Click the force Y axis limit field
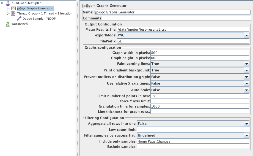The image size is (253, 156). pyautogui.click(x=200, y=101)
